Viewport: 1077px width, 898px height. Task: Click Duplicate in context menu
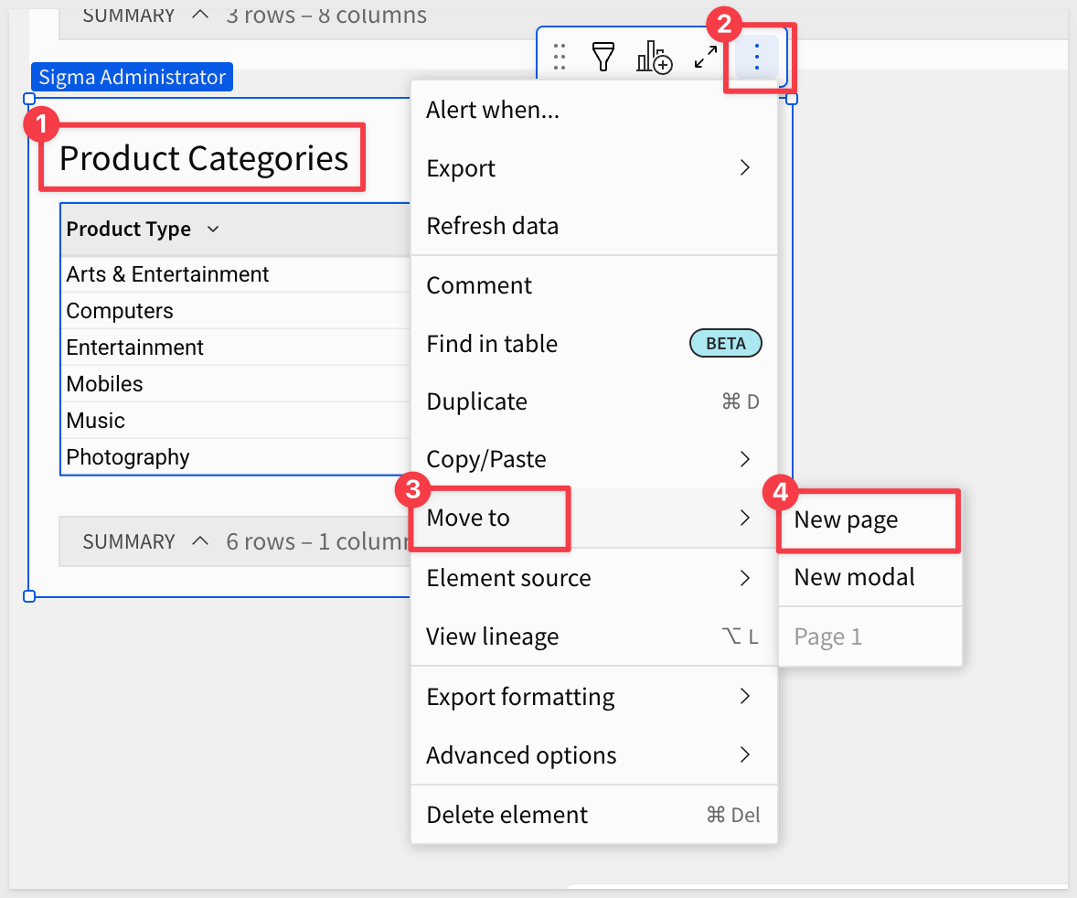click(x=476, y=401)
